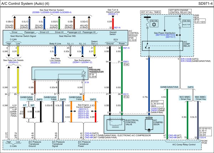Select the pressure sensor P symbol in transducer
The image size is (214, 153).
84,75
